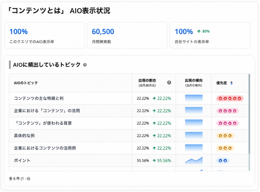Click the table's vertical scrollbar
Viewport: 260px width, 192px height.
[249, 114]
